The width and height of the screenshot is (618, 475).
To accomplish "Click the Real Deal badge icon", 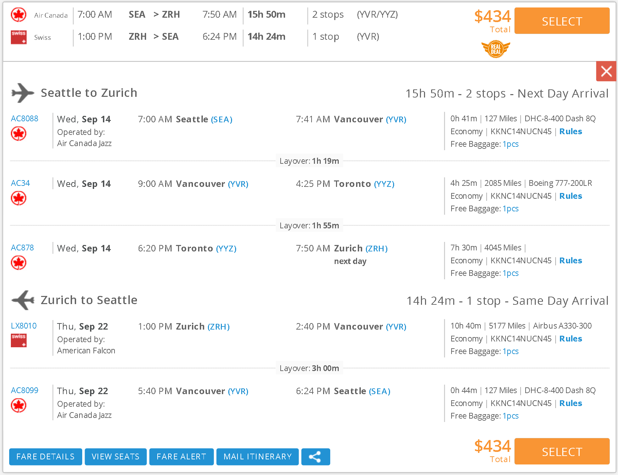I will (x=496, y=49).
